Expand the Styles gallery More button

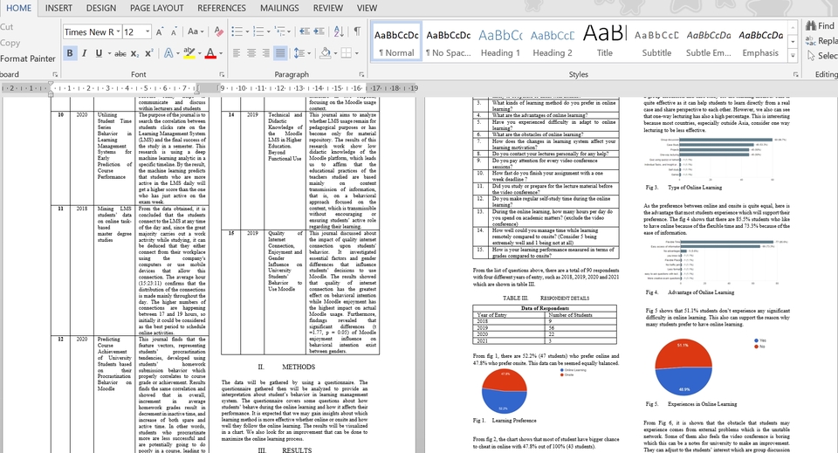(793, 55)
